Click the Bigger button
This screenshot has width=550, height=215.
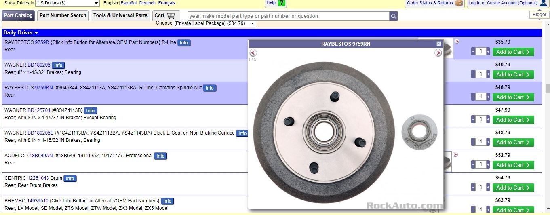pyautogui.click(x=539, y=15)
